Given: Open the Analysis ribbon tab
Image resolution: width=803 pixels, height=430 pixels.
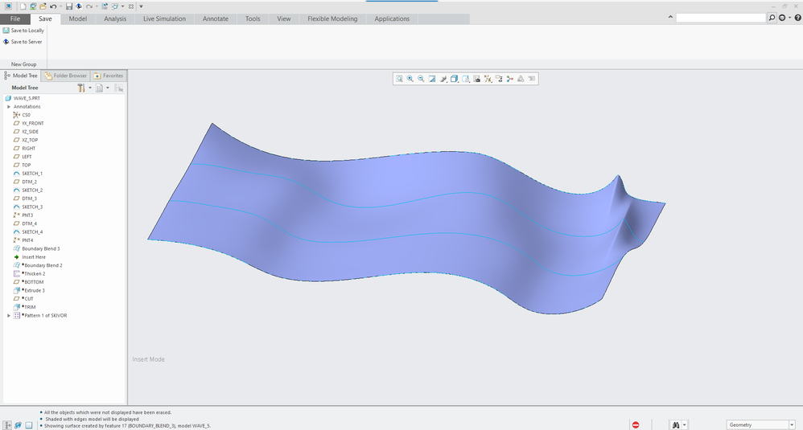Looking at the screenshot, I should coord(115,18).
